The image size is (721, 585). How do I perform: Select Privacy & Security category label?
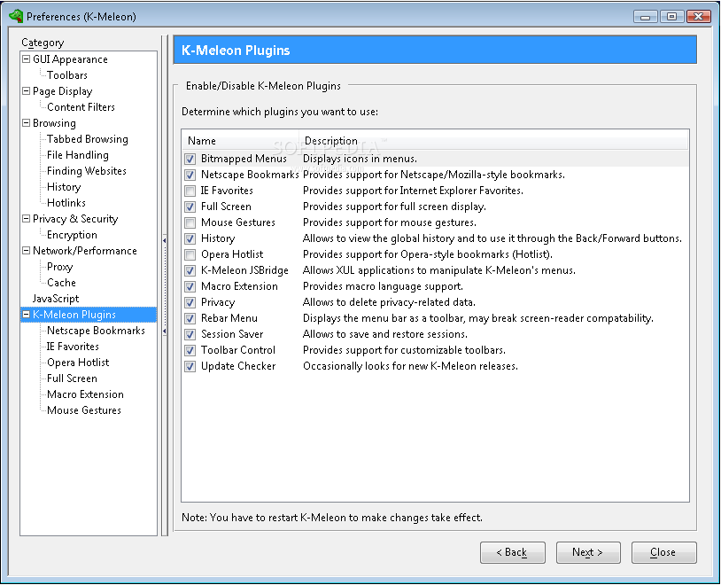(x=75, y=219)
